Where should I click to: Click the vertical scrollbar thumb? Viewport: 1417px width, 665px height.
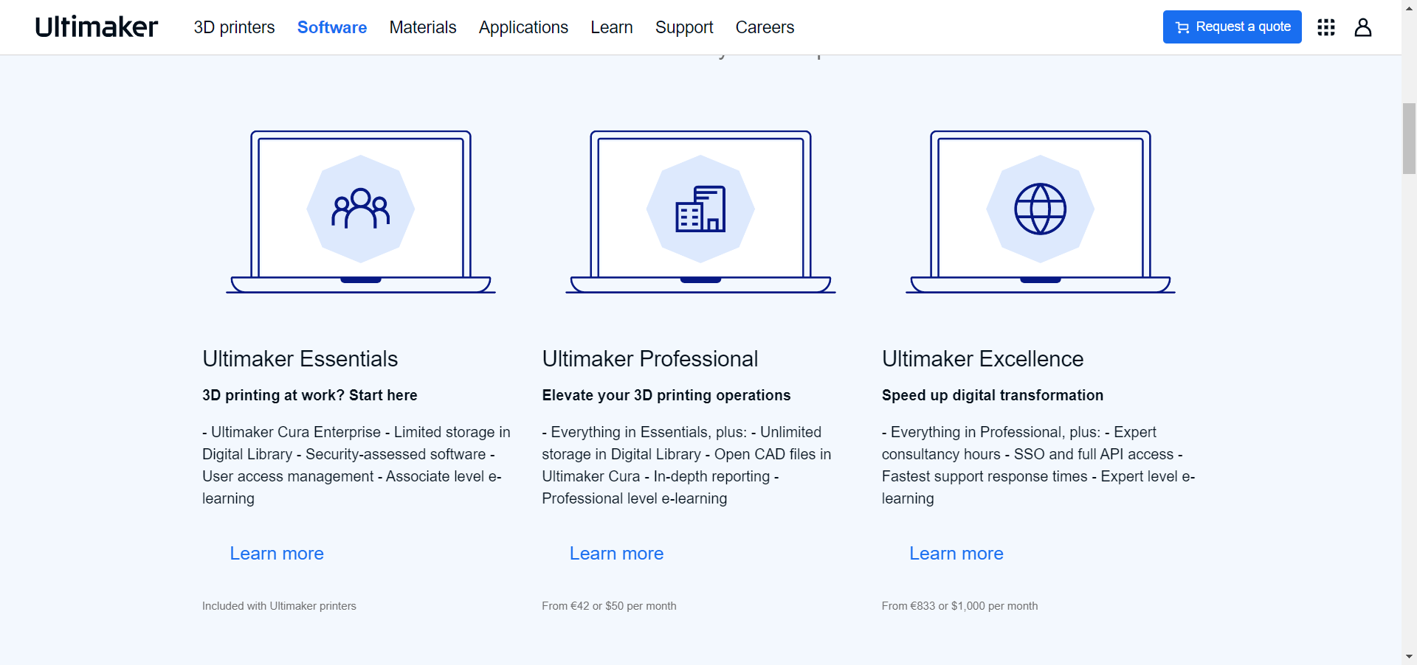coord(1410,139)
